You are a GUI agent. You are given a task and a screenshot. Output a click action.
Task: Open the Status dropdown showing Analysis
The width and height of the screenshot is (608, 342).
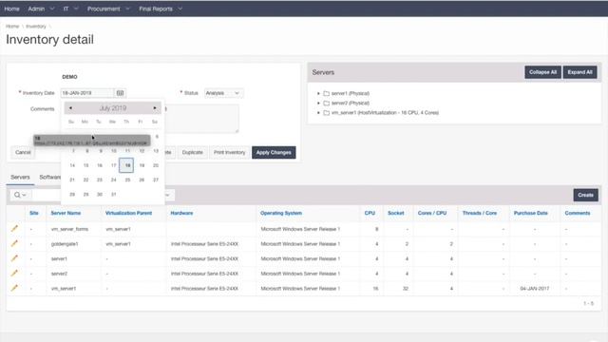coord(224,93)
